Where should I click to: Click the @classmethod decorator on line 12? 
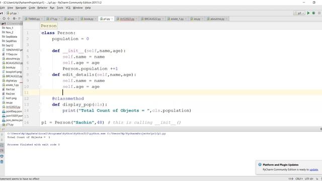68,99
